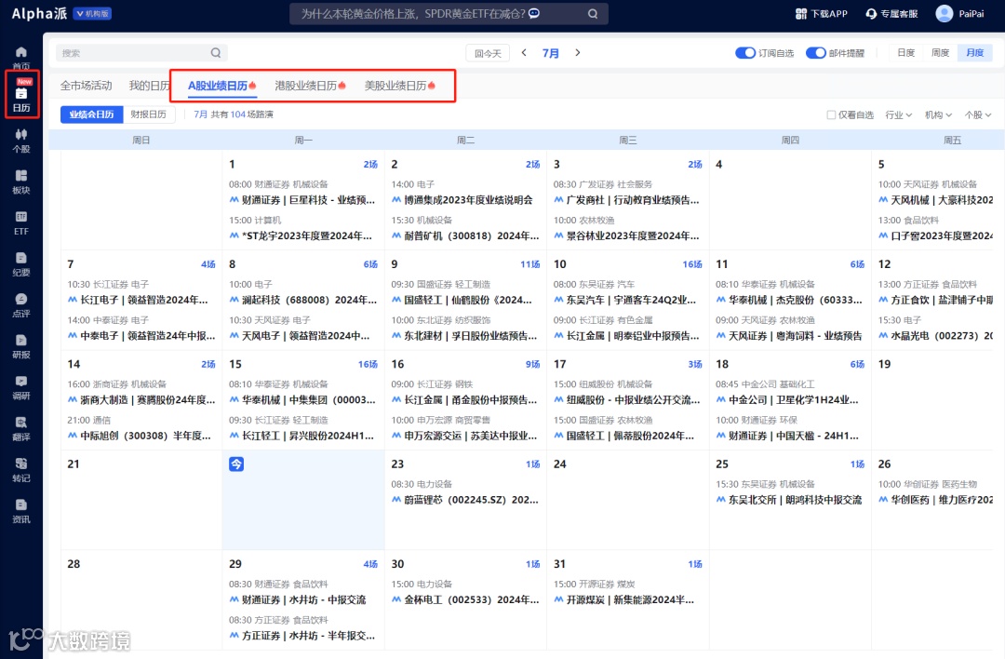1005x659 pixels.
Task: Open the 点评 sidebar icon
Action: 21,299
